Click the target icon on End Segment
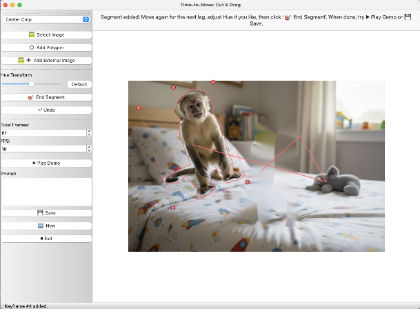 pos(31,97)
